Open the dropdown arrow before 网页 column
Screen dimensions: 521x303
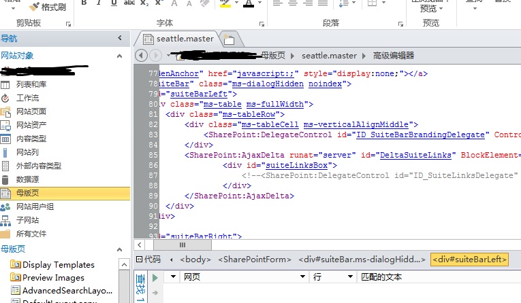[x=173, y=277]
